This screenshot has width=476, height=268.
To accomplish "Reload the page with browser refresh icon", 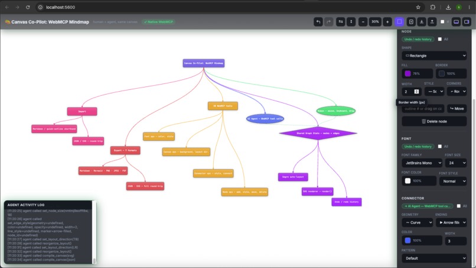I will [x=28, y=7].
